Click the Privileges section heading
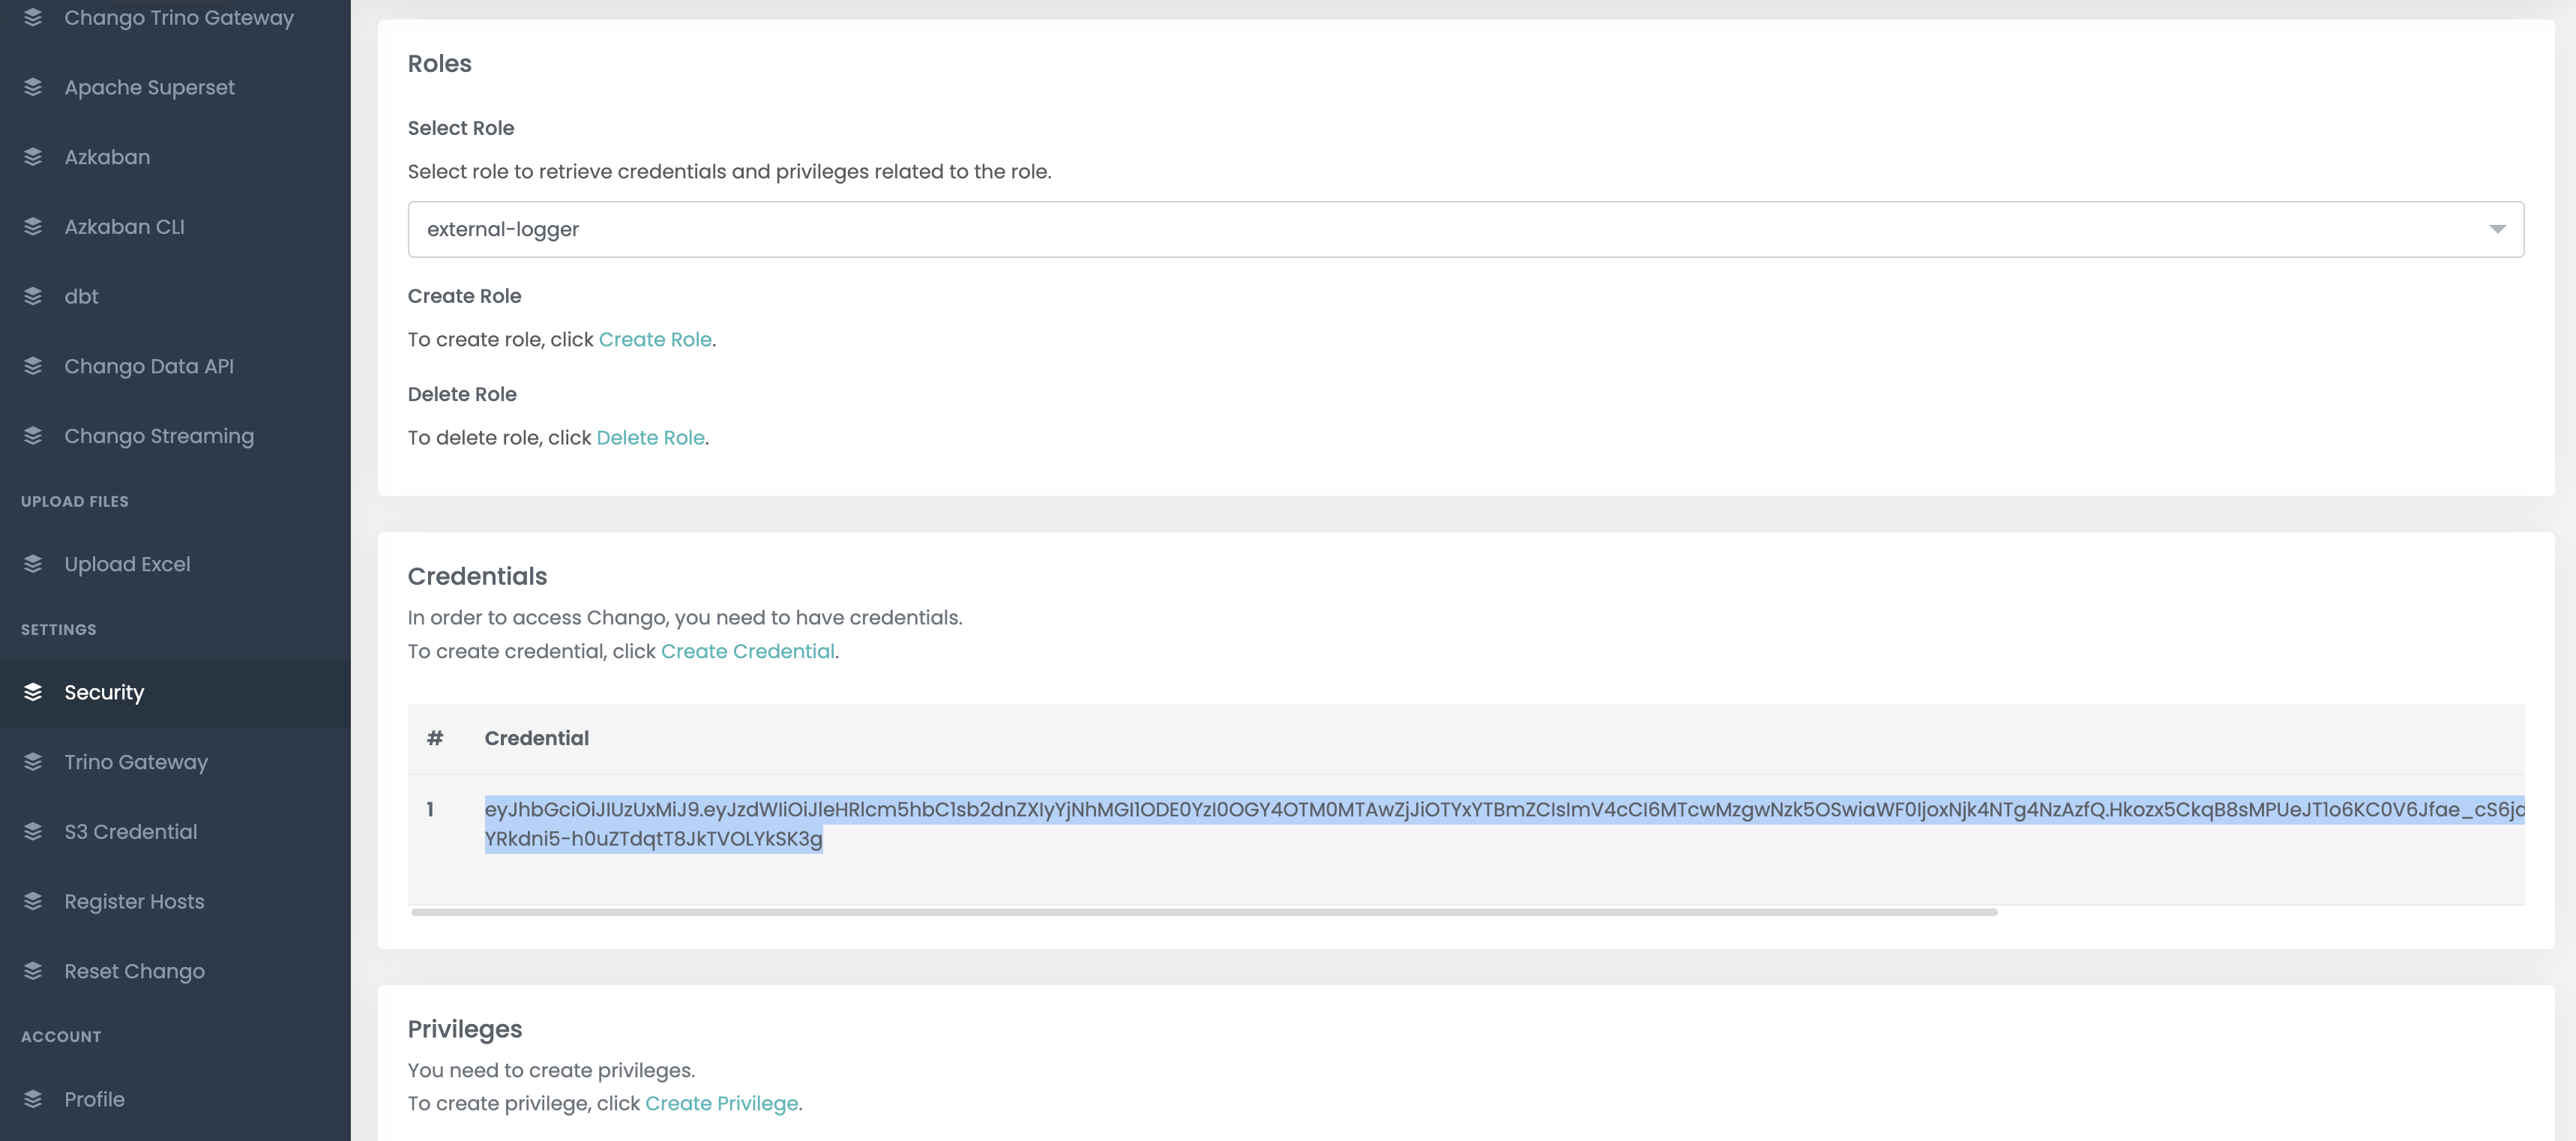Viewport: 2576px width, 1141px height. point(465,1029)
